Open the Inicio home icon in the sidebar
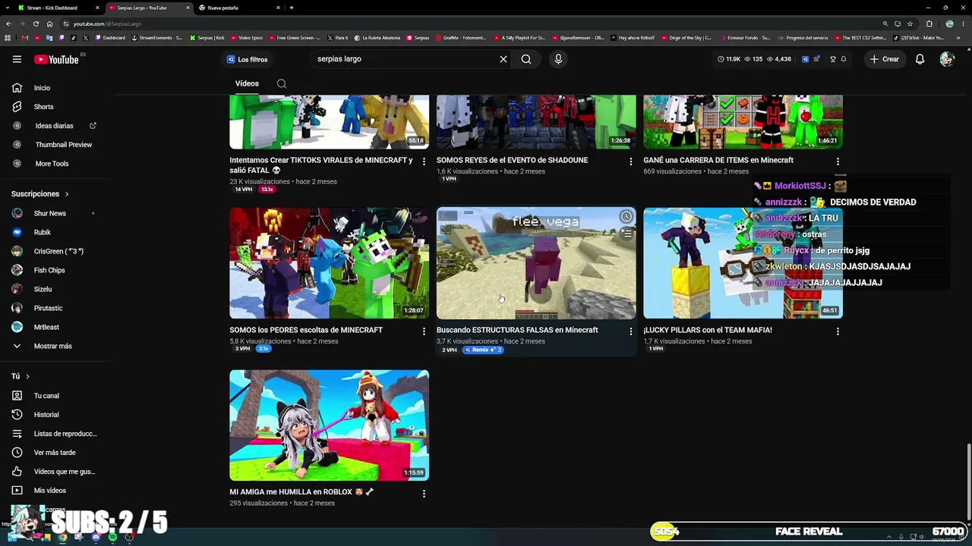The width and height of the screenshot is (972, 546). [x=17, y=88]
